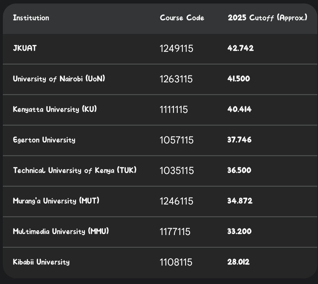Select University of Nairobi (UoN) cell
318x284 pixels.
[x=59, y=79]
